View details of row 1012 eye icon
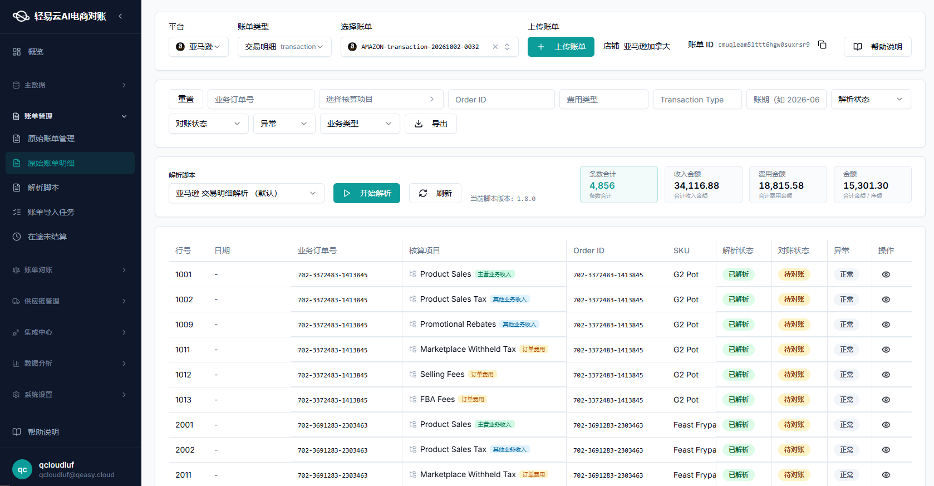Image resolution: width=934 pixels, height=486 pixels. [x=886, y=375]
